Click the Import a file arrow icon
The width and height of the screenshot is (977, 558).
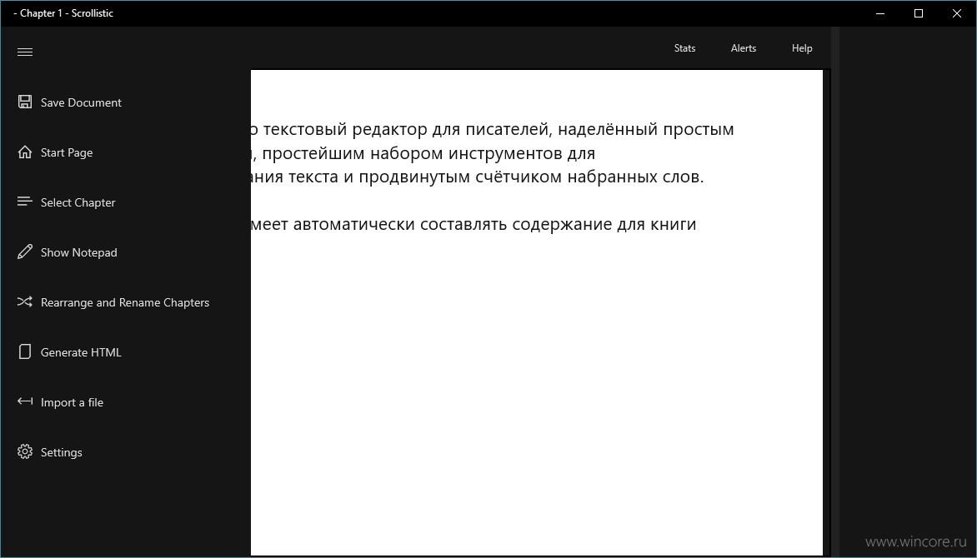tap(25, 401)
